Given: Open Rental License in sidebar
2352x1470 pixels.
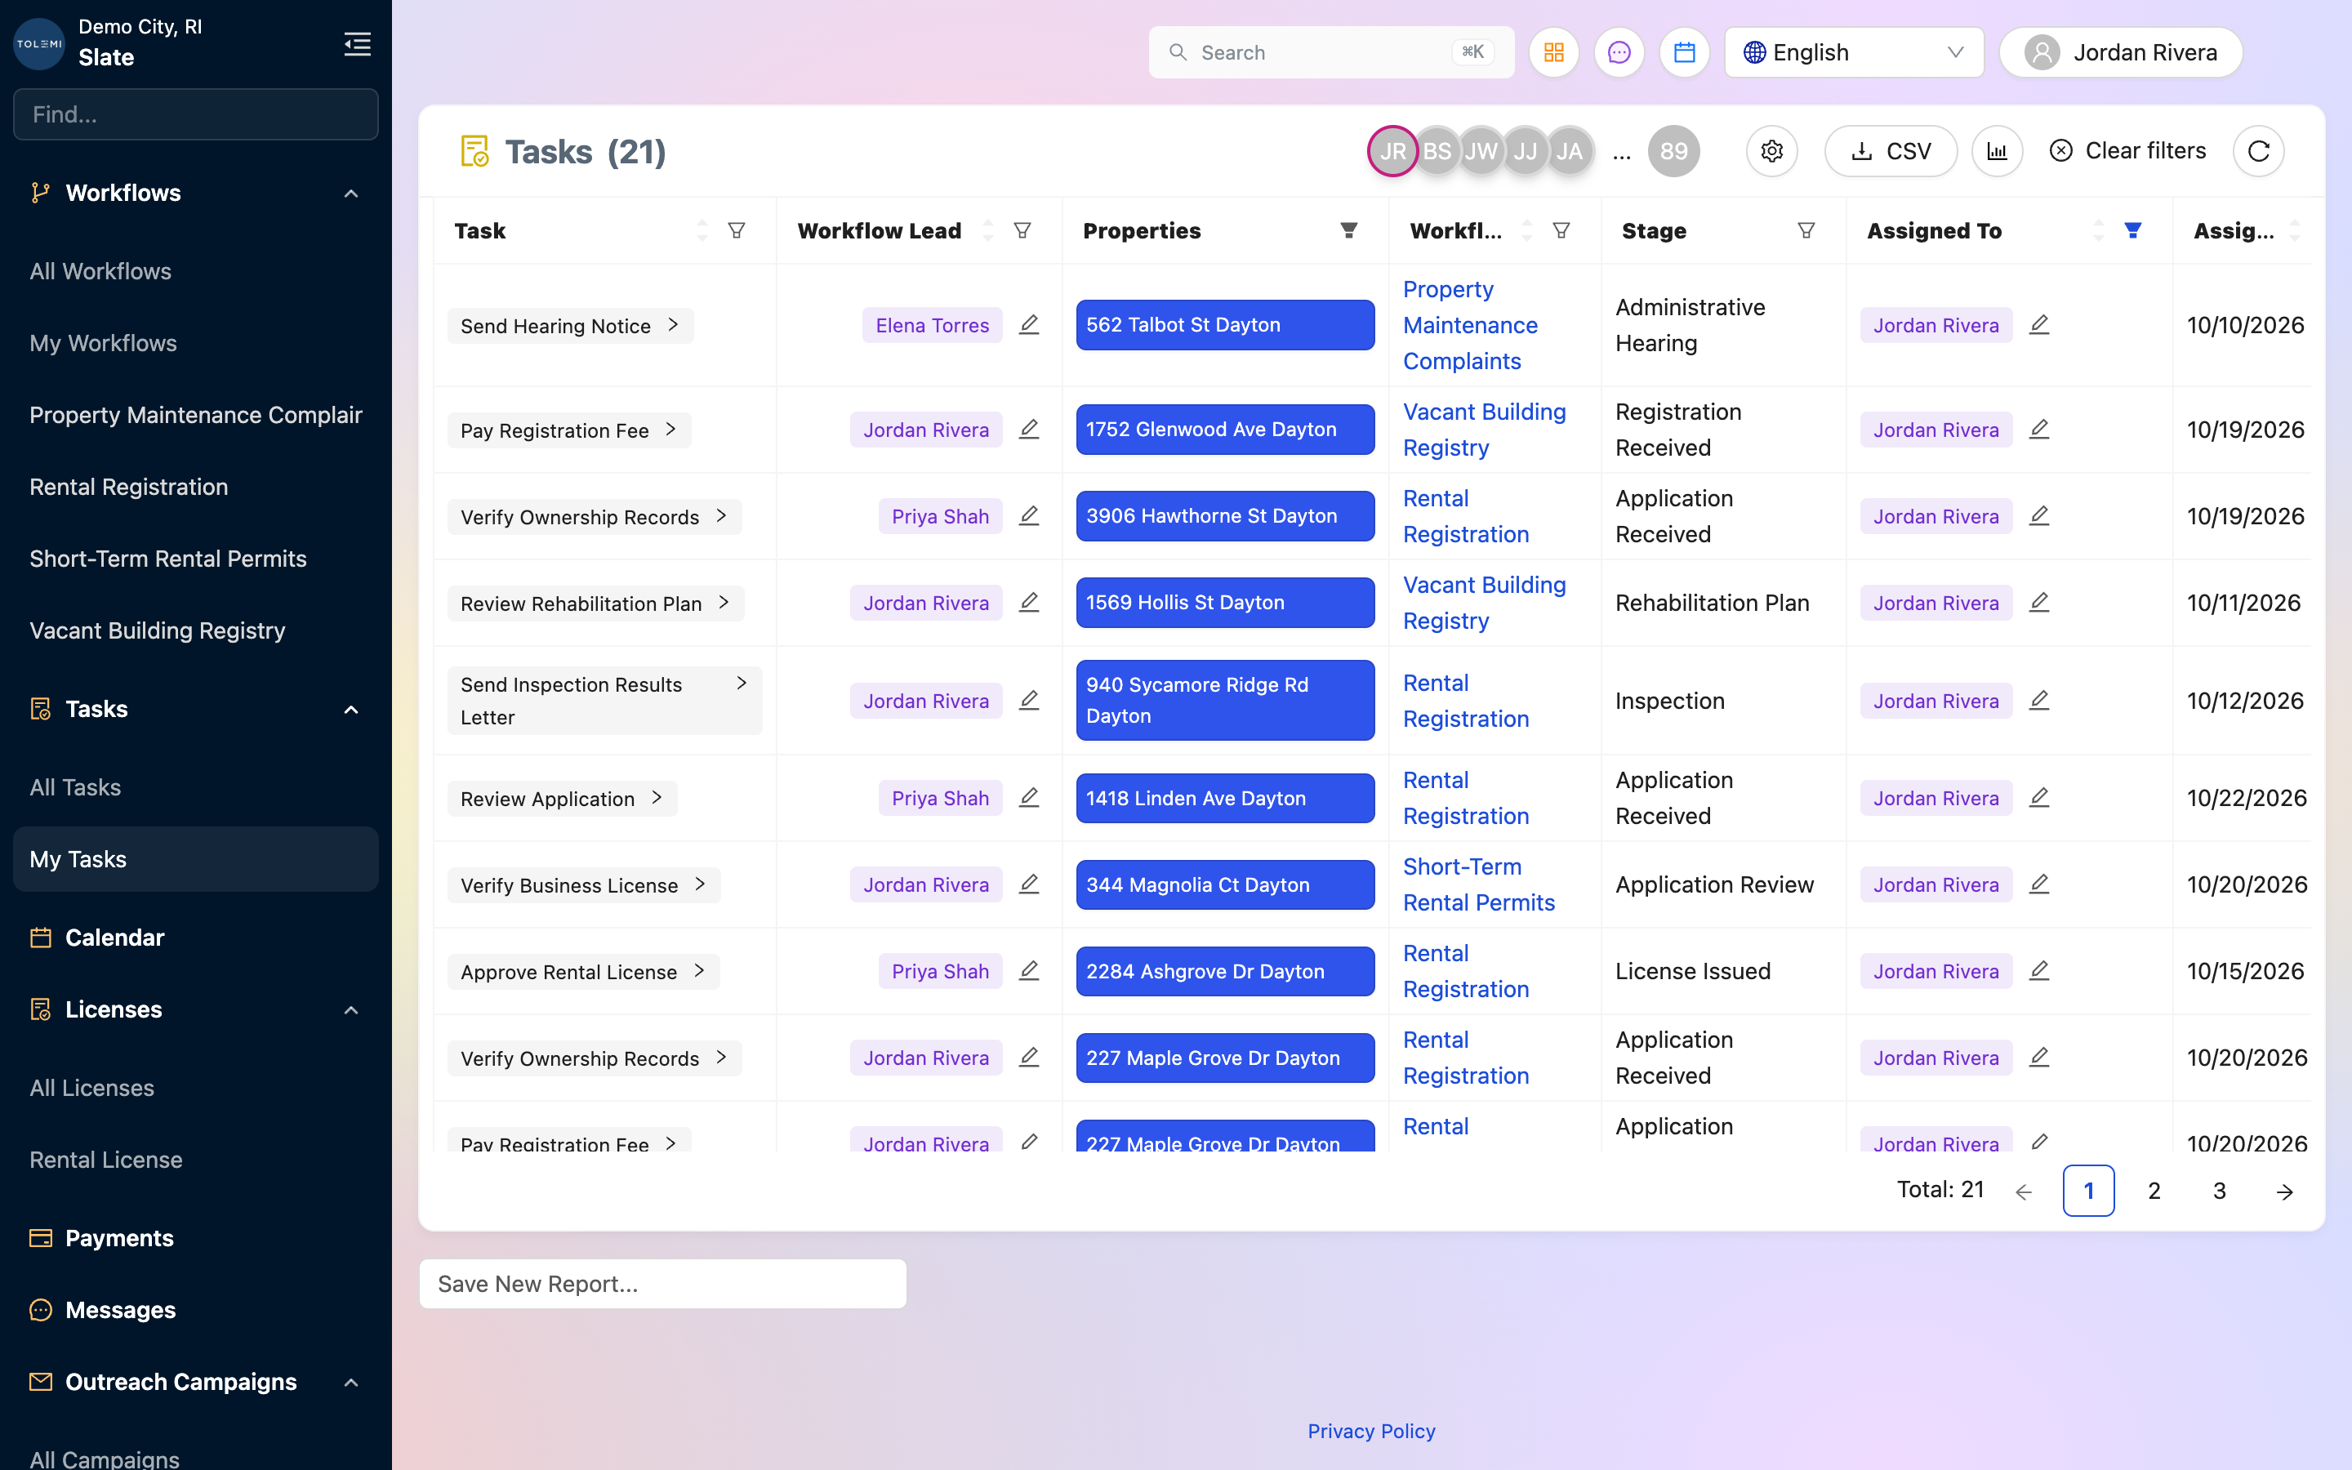Looking at the screenshot, I should [106, 1160].
